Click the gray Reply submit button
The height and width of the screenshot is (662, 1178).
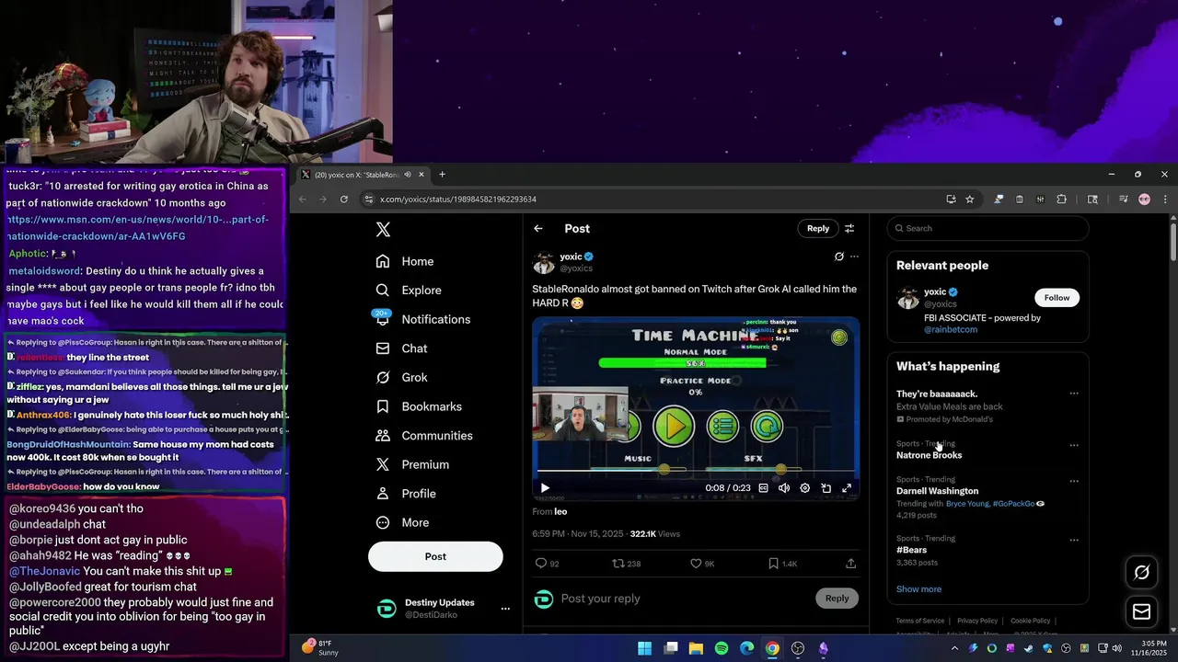[x=837, y=599]
